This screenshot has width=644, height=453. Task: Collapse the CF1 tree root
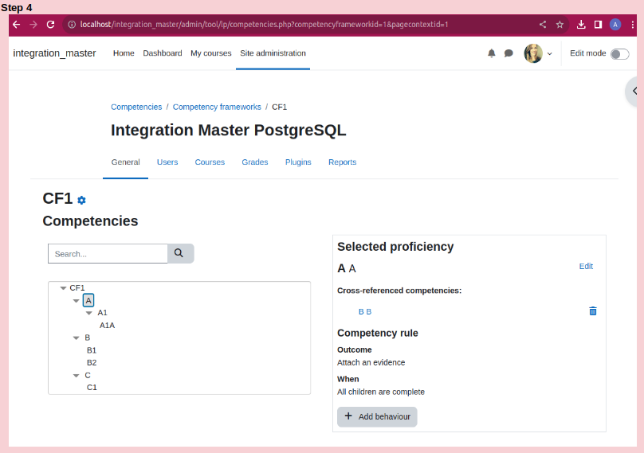[63, 288]
